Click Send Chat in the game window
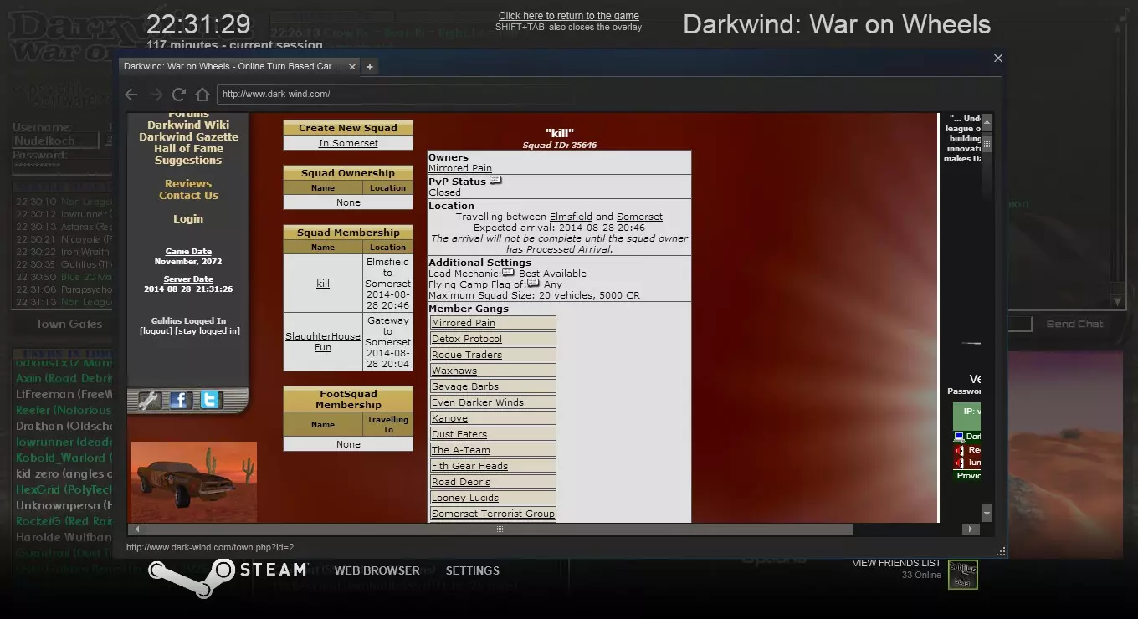The height and width of the screenshot is (619, 1138). click(1074, 325)
